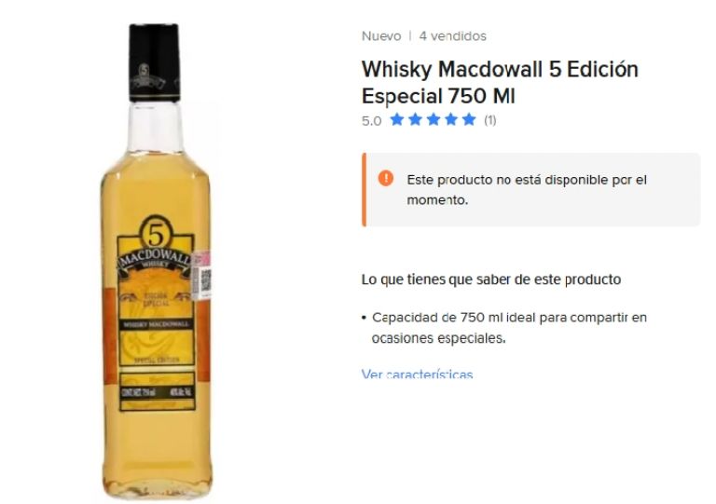Click the orange exclamation warning icon
This screenshot has height=504, width=716.
pyautogui.click(x=386, y=178)
